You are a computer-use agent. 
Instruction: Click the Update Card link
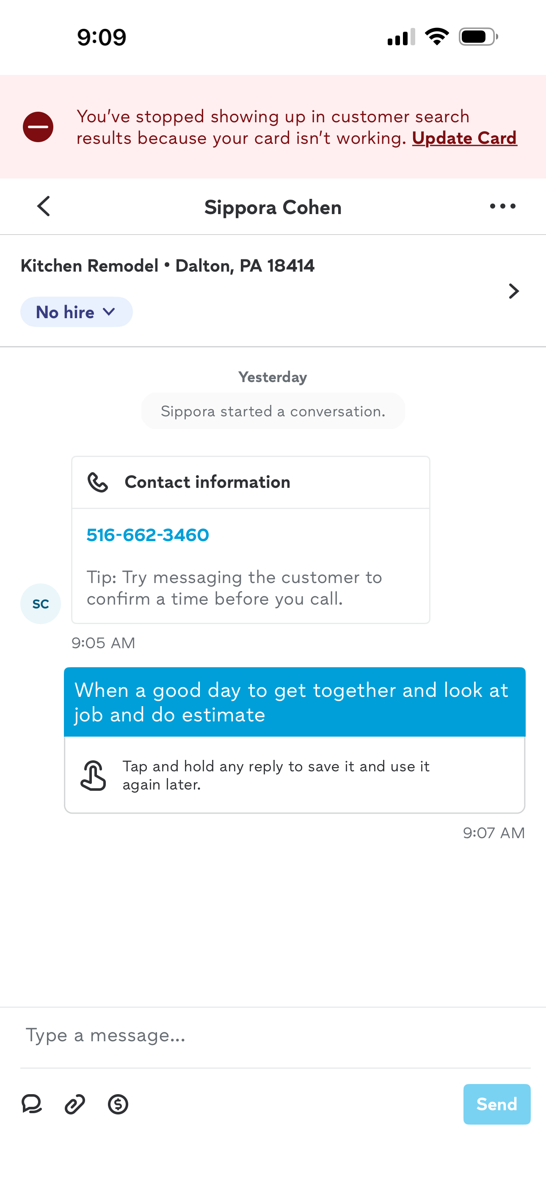click(x=464, y=138)
